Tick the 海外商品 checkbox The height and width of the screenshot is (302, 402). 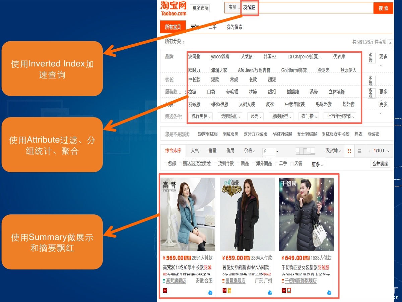(253, 164)
